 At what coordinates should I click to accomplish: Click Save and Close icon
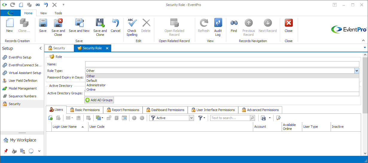coord(58,23)
